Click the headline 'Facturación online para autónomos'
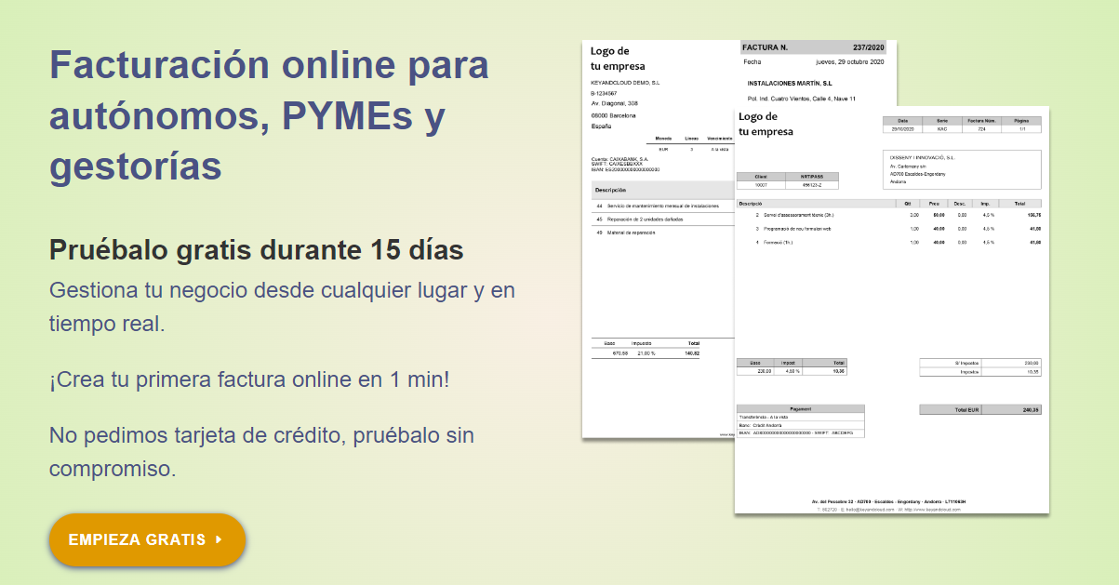This screenshot has width=1119, height=585. pos(268,112)
